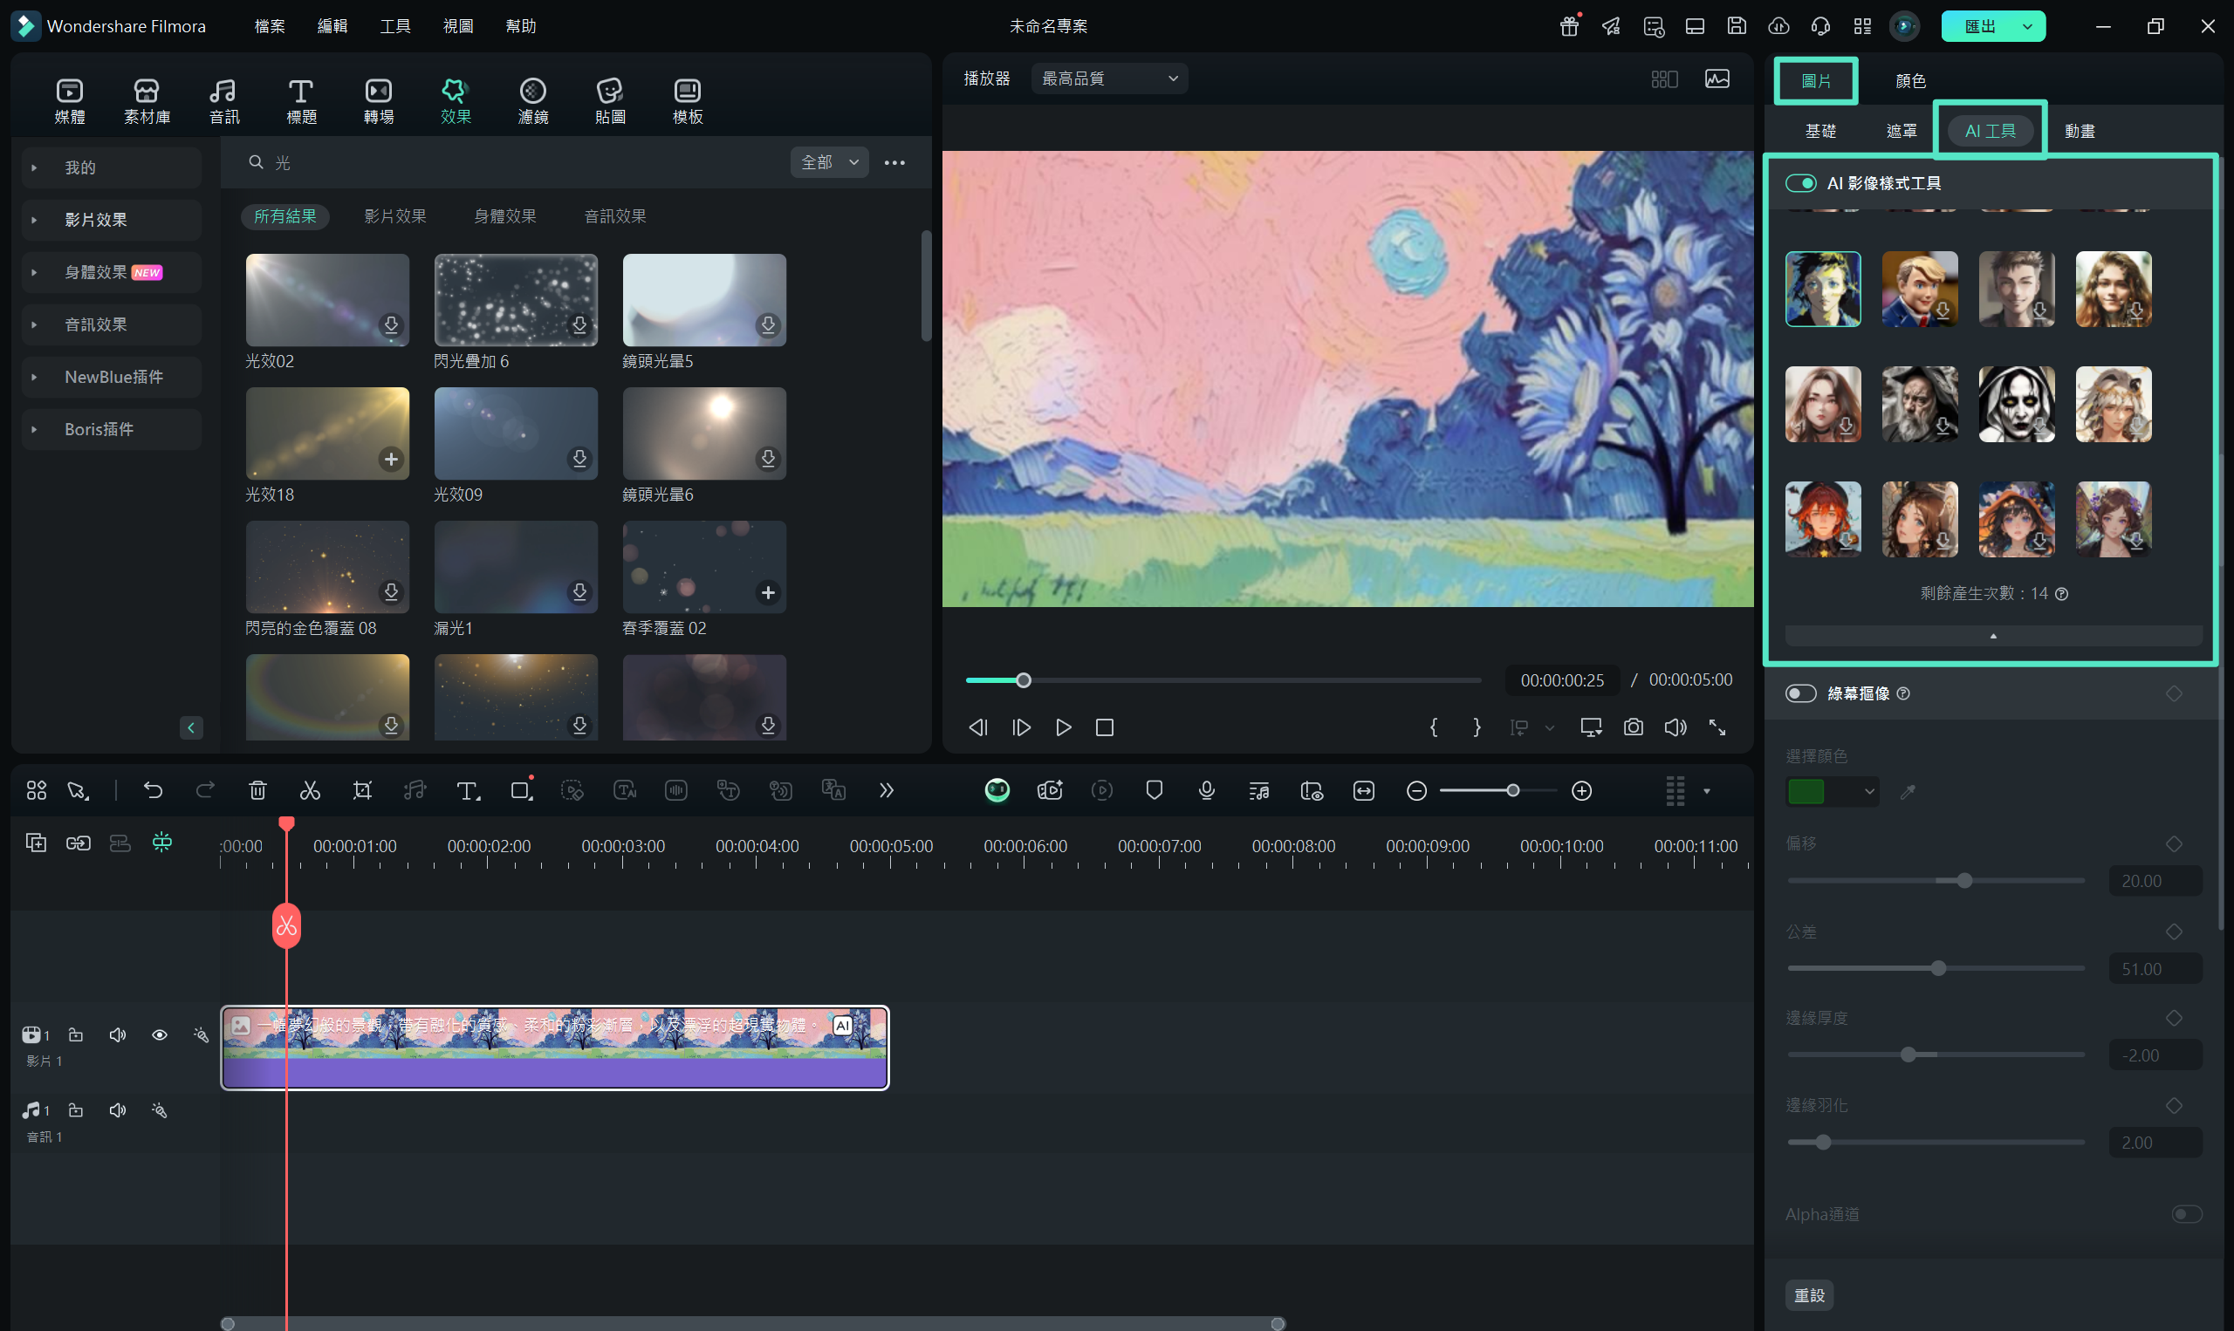The height and width of the screenshot is (1331, 2234).
Task: Click the zoom in plus on timeline
Action: pos(1581,790)
